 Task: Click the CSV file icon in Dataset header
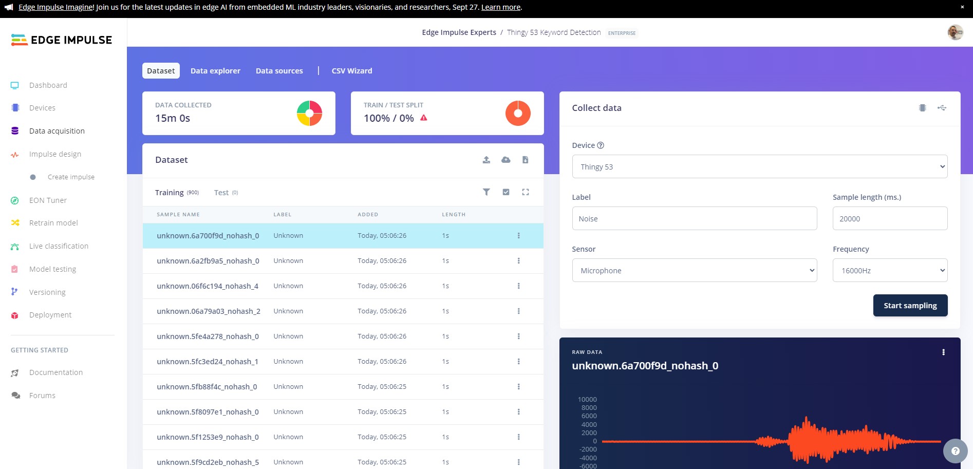coord(525,160)
